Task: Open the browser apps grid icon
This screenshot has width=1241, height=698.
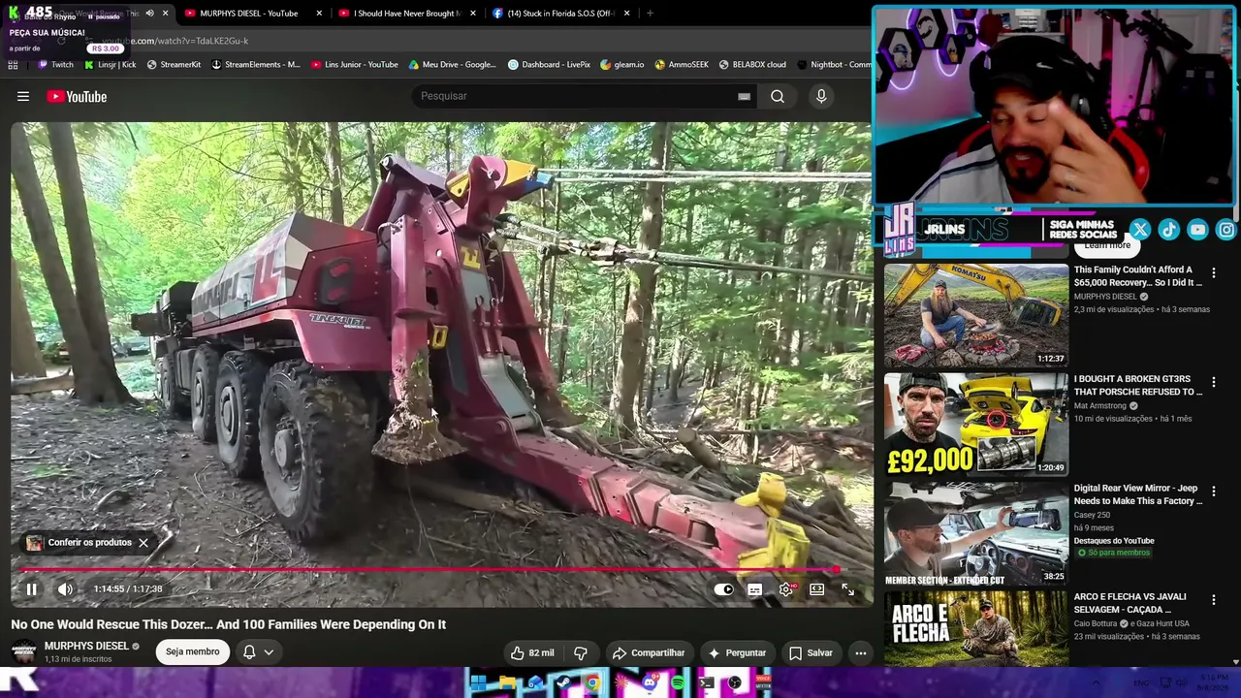Action: 13,65
